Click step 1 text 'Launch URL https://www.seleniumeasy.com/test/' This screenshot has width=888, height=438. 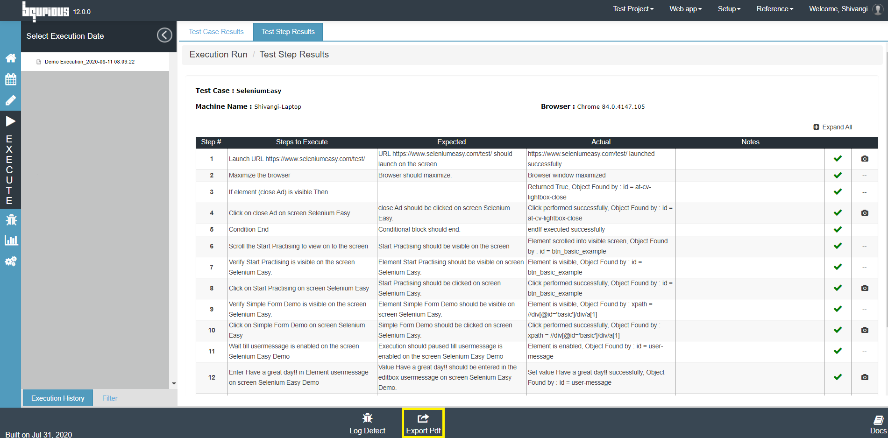coord(297,159)
